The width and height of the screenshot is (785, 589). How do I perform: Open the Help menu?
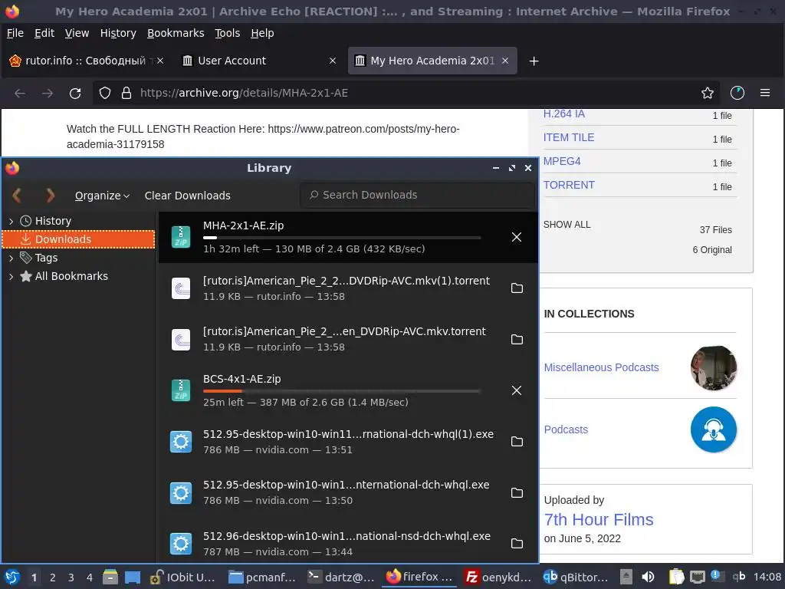point(262,33)
